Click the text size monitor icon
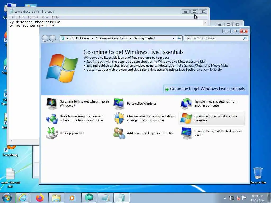271x203 pixels. pyautogui.click(x=186, y=133)
